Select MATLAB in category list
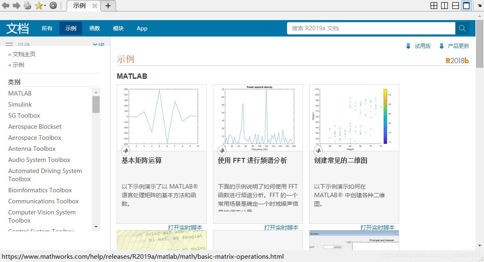Screen dimensions: 484x262 (x=20, y=93)
